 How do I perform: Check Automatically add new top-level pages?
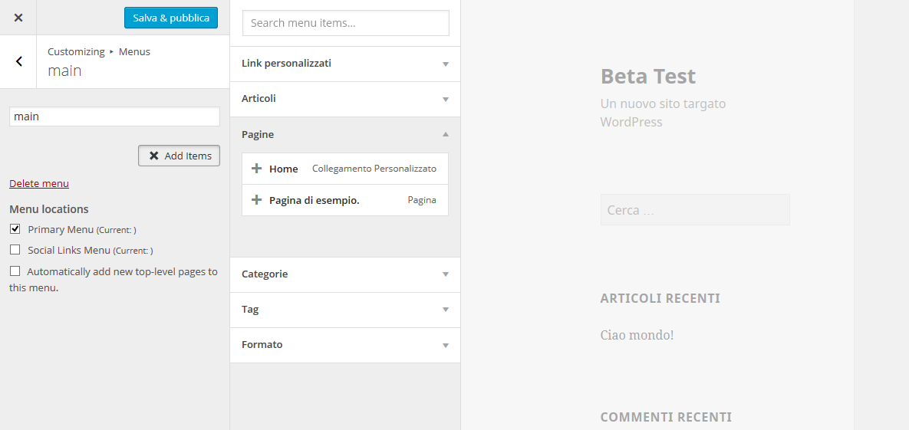(x=15, y=271)
